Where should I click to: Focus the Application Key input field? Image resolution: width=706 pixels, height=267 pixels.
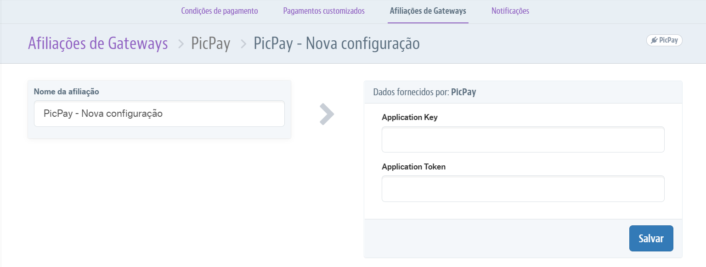523,139
